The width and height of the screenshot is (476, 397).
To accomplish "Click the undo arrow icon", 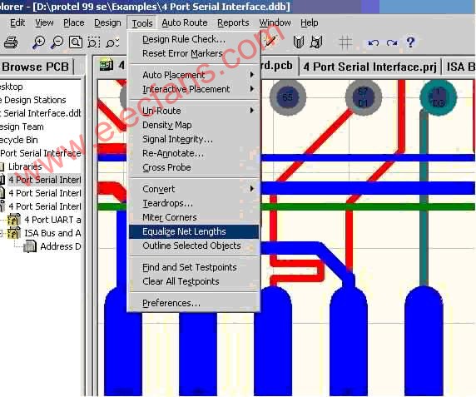I will tap(373, 42).
